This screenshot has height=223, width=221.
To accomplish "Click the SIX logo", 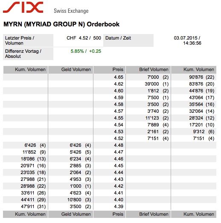I will coord(23,7).
